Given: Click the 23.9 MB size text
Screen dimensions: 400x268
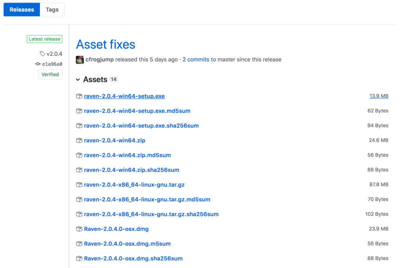Looking at the screenshot, I should click(379, 229).
